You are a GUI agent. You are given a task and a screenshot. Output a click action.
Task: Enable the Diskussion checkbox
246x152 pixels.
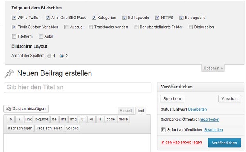[191, 27]
